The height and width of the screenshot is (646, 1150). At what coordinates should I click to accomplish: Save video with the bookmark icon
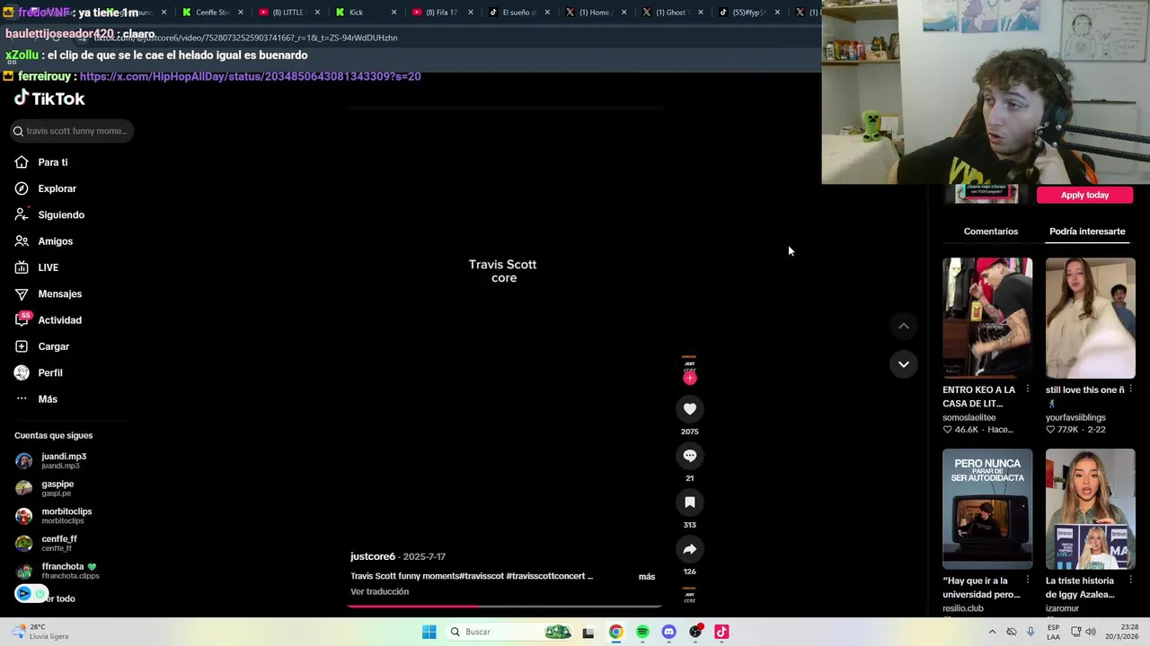690,502
